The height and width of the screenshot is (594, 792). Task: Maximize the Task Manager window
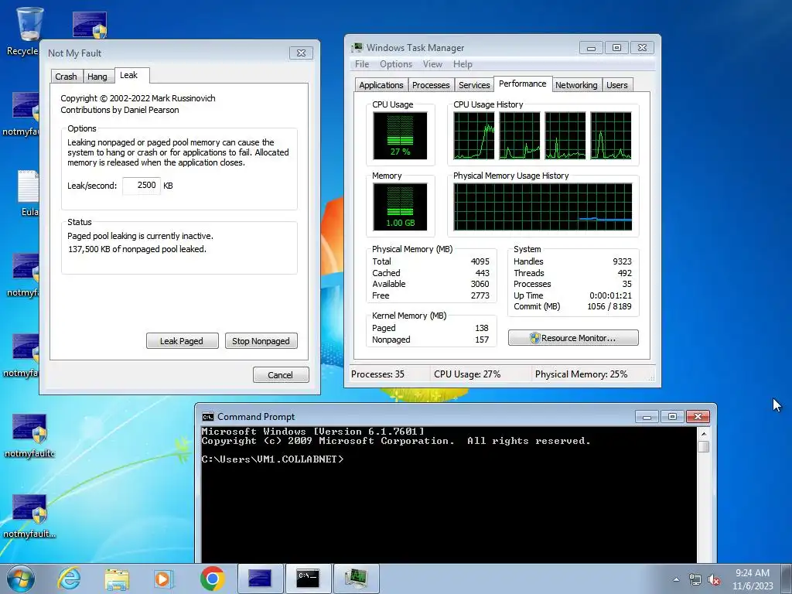click(x=616, y=48)
